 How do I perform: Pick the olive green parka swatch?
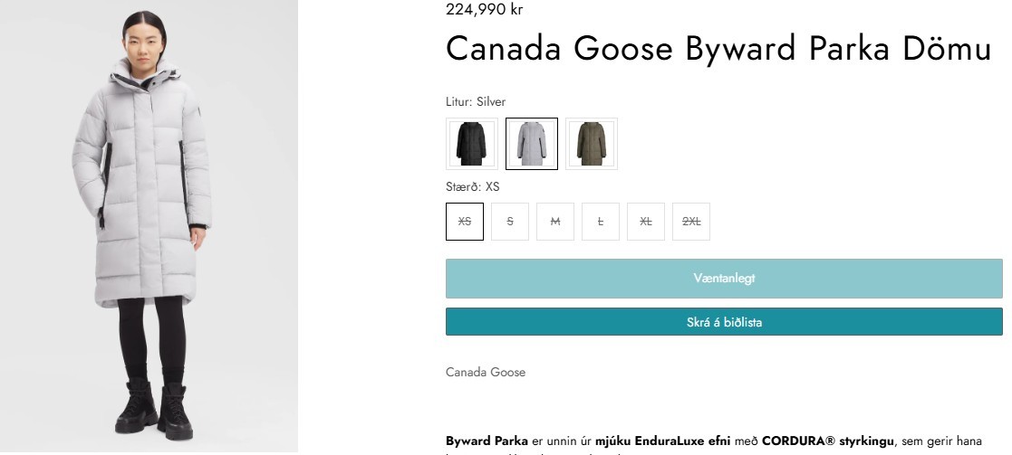coord(592,144)
